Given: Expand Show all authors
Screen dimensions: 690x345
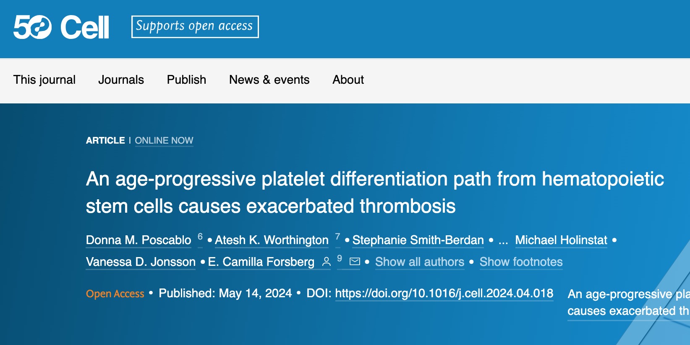Looking at the screenshot, I should [x=420, y=262].
